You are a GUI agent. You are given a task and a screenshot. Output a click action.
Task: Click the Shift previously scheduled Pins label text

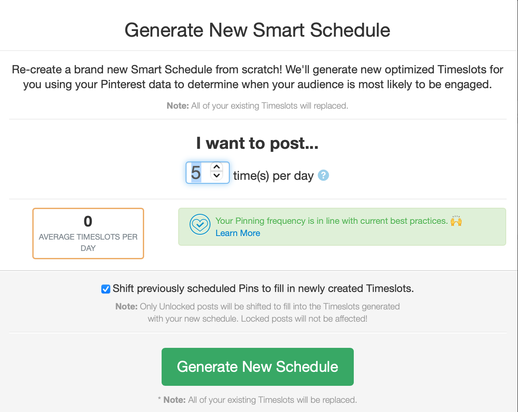tap(263, 288)
